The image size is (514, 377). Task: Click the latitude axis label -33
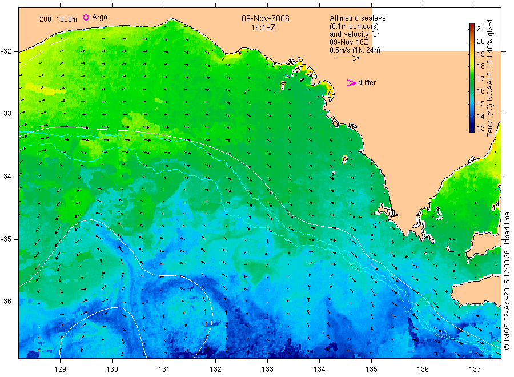pyautogui.click(x=6, y=114)
